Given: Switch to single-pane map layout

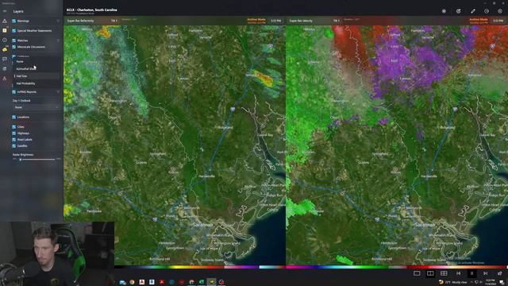Looking at the screenshot, I should click(x=417, y=273).
